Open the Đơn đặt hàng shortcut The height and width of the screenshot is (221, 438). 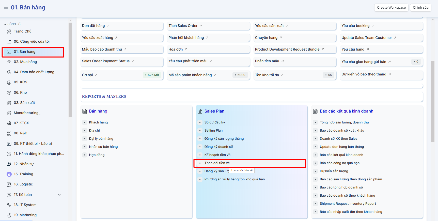coord(93,26)
